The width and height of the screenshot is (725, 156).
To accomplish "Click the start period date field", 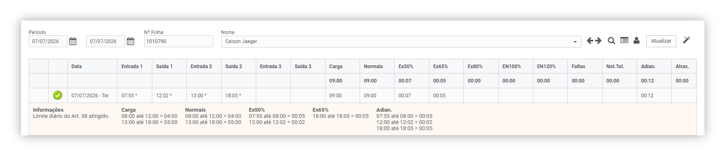I will coord(48,41).
